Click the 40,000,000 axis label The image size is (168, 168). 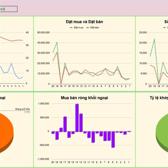(x=43, y=43)
